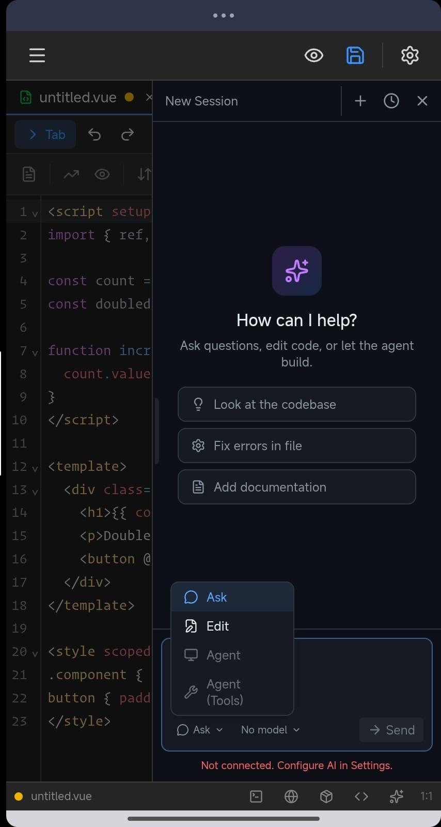Image resolution: width=441 pixels, height=827 pixels.
Task: Select the 3D package icon in status bar
Action: coord(326,797)
